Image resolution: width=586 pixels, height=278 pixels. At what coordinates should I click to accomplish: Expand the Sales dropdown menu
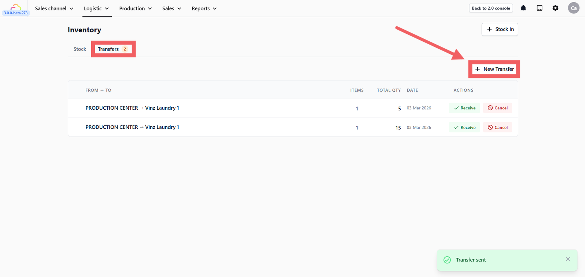coord(172,8)
